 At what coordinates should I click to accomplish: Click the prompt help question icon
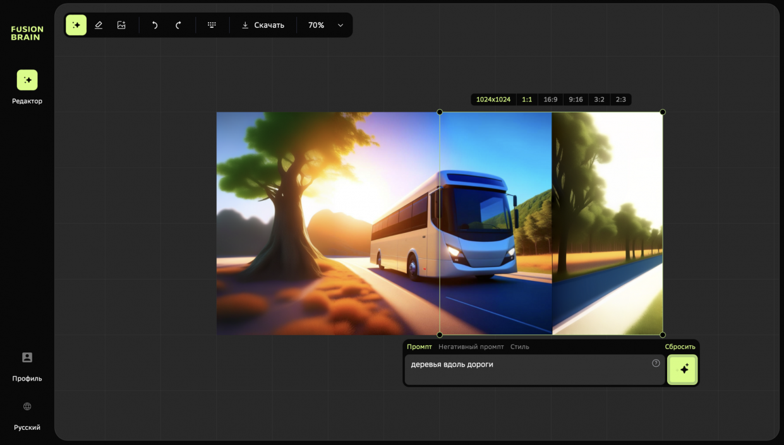[x=656, y=363]
